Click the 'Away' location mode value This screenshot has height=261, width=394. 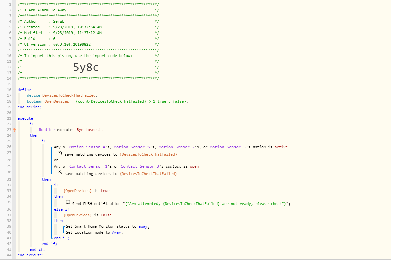pyautogui.click(x=117, y=232)
